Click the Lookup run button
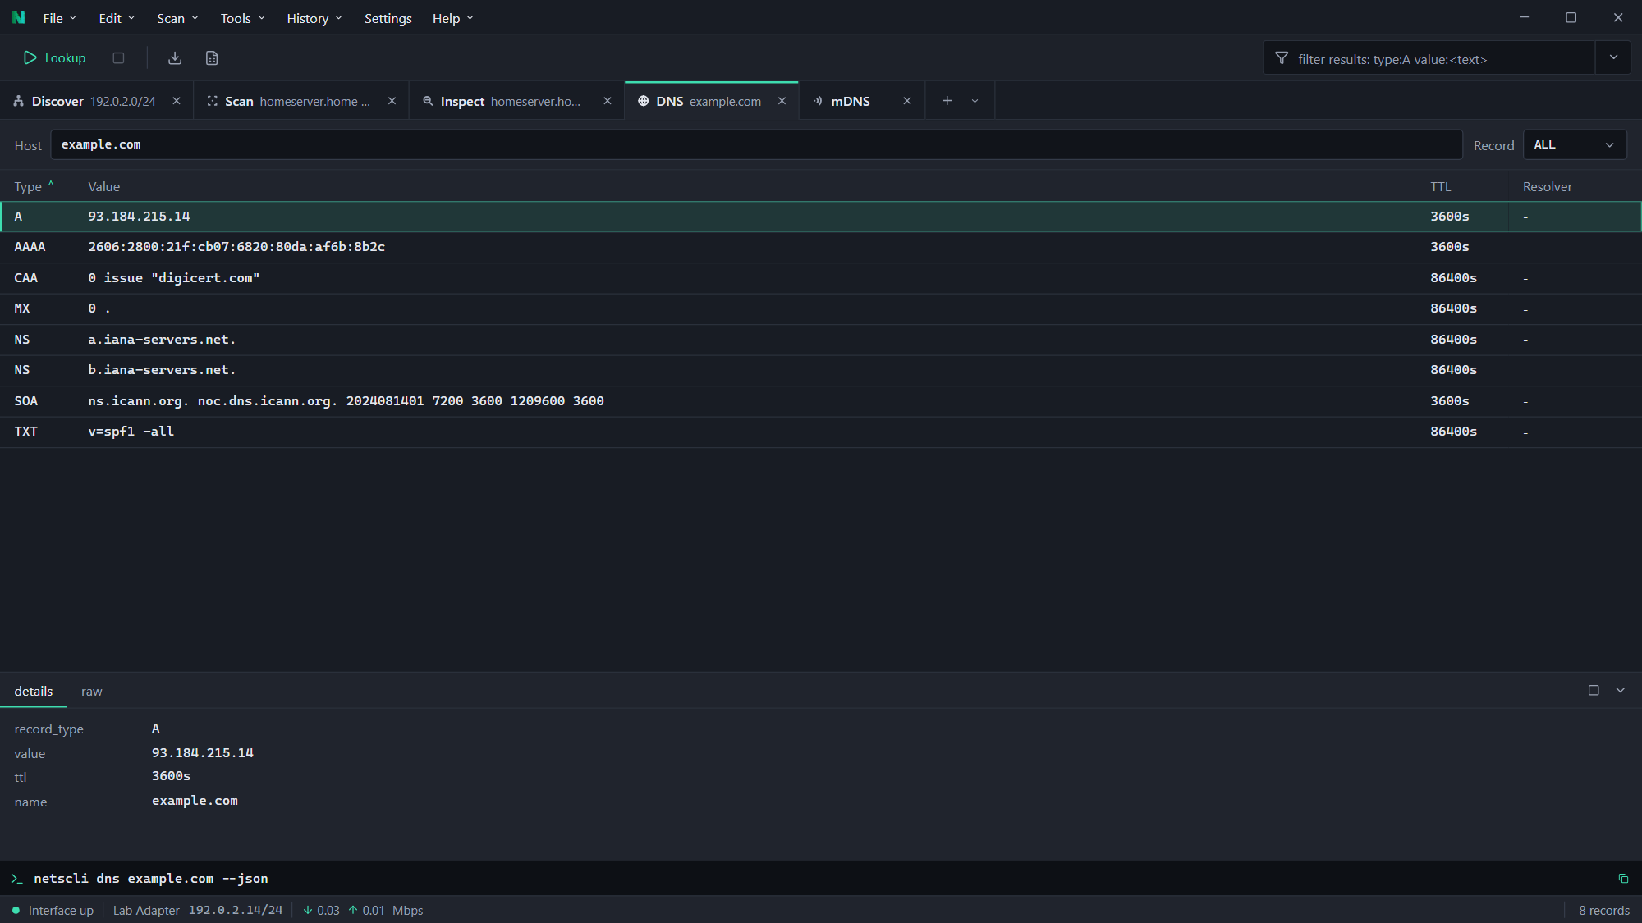Viewport: 1642px width, 923px height. [54, 58]
